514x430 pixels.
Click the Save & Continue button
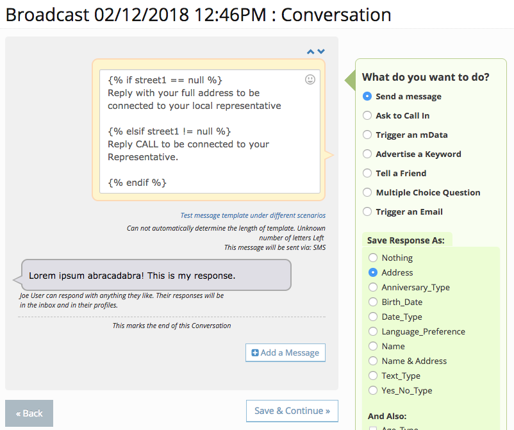(x=292, y=411)
